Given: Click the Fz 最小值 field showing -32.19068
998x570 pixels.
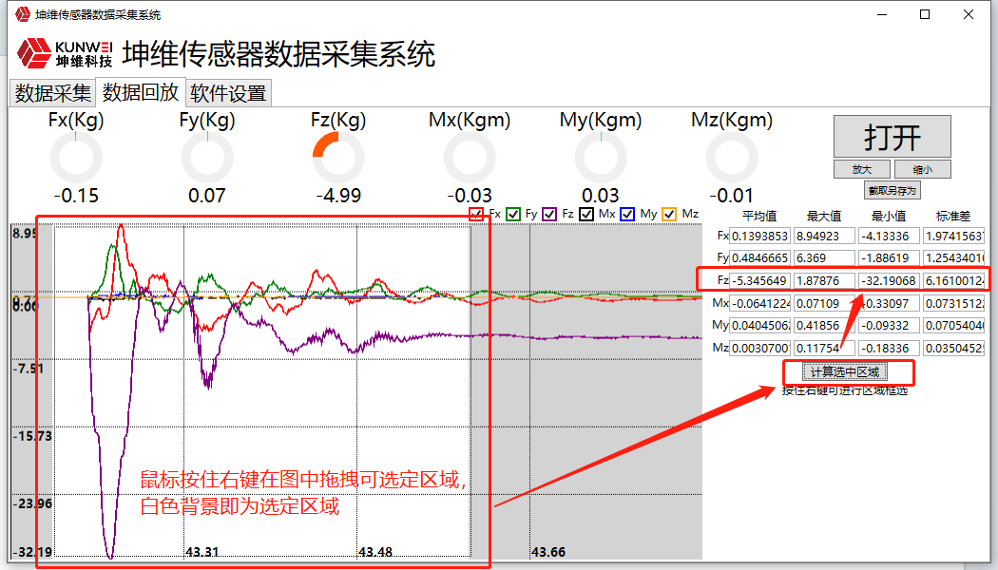Looking at the screenshot, I should [x=890, y=280].
